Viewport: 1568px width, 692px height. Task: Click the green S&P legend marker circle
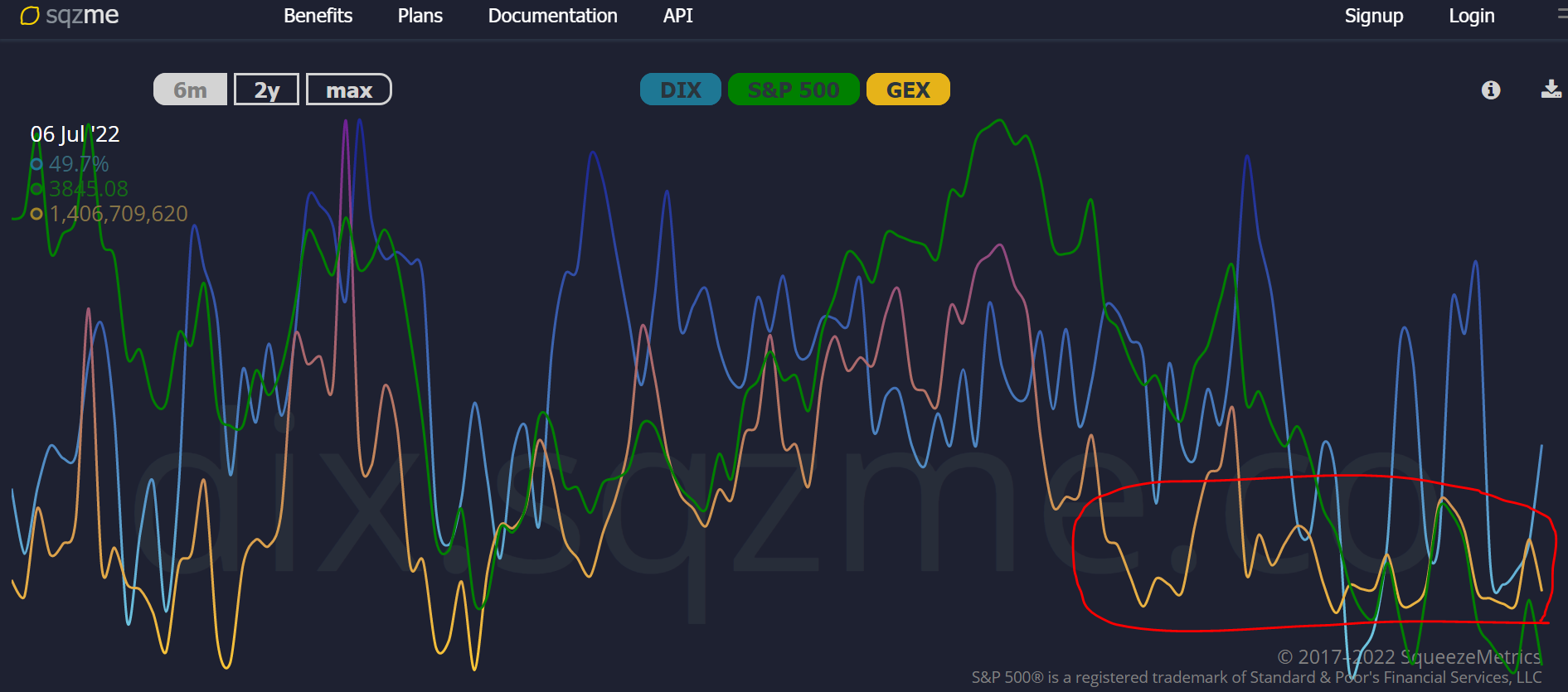[x=36, y=189]
